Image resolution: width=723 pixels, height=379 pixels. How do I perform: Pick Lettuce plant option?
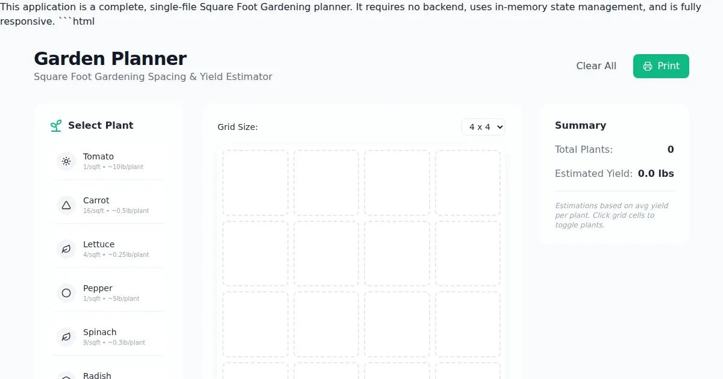[108, 249]
